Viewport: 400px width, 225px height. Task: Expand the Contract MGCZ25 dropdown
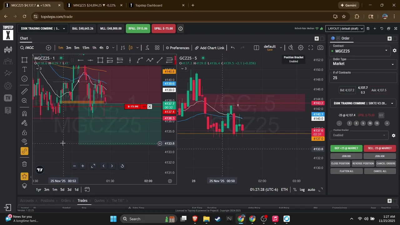coord(359,51)
